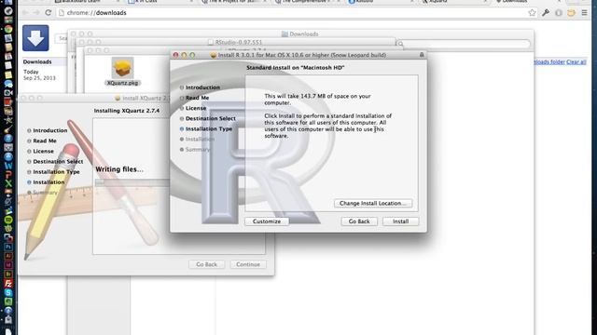
Task: Select License step in R installer
Action: [196, 108]
